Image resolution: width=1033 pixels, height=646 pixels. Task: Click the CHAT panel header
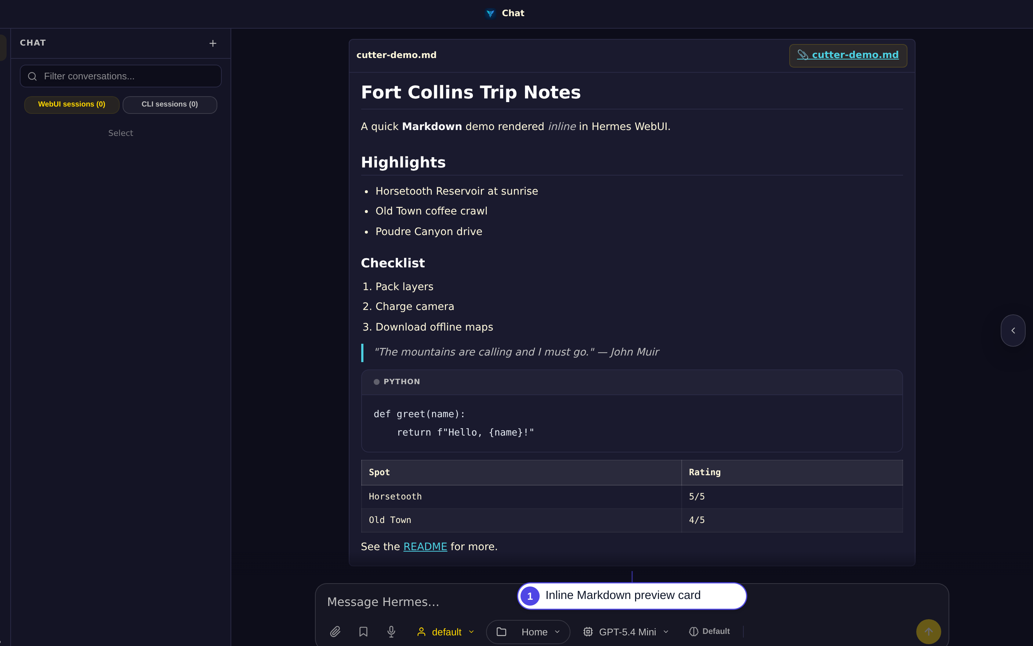click(33, 43)
